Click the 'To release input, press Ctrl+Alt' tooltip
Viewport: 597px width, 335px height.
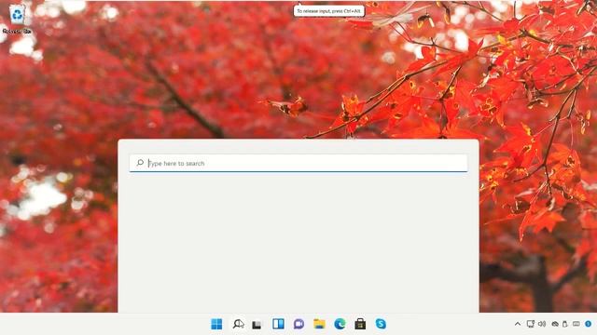329,11
